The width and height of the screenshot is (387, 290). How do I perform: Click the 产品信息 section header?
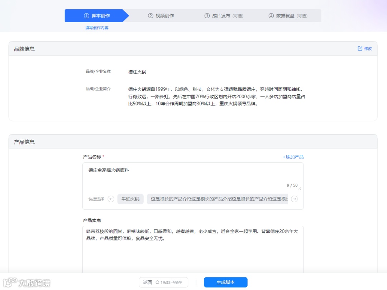click(x=193, y=142)
